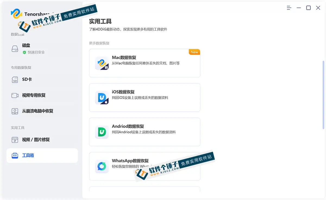Screen dimensions: 326x200
Task: Open the hamburger menu near window controls
Action: (x=289, y=8)
